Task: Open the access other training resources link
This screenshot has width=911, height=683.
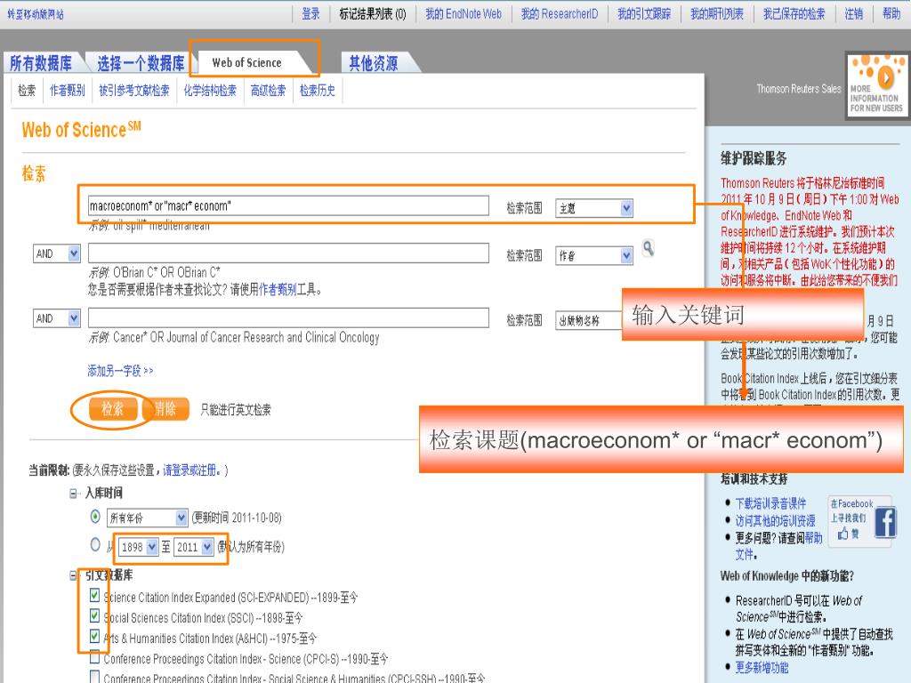Action: click(x=775, y=520)
